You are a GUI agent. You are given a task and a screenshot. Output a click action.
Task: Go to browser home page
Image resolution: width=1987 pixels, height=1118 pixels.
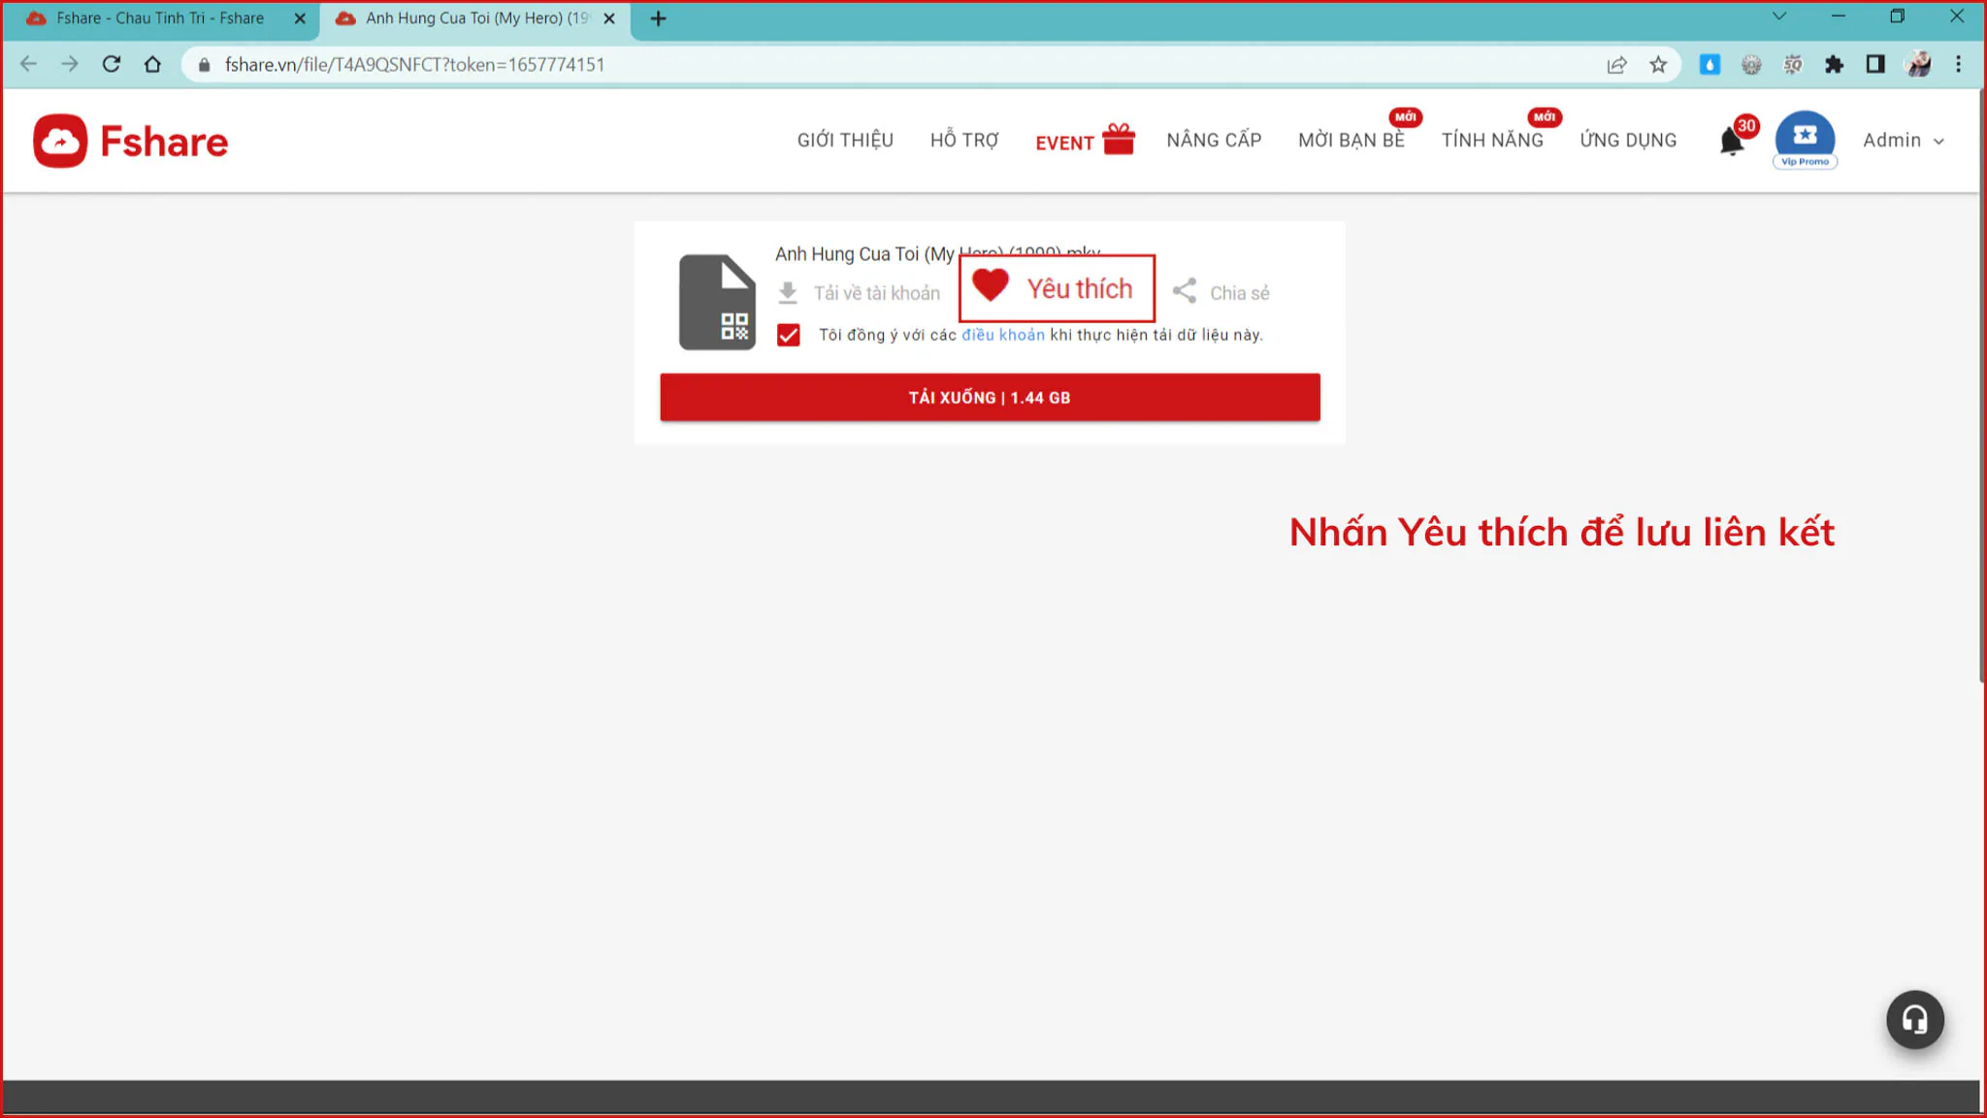152,64
